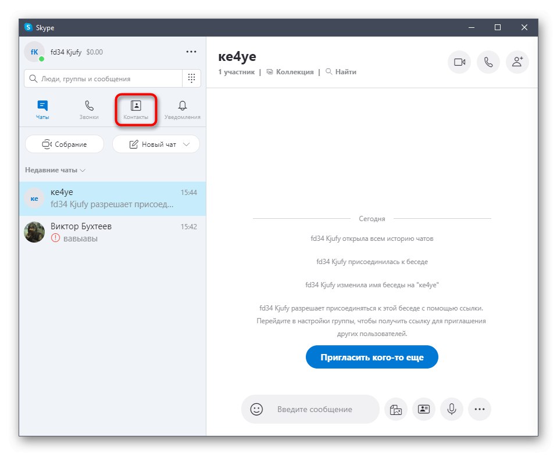Open the emoji picker in the message bar
This screenshot has width=557, height=455.
click(255, 409)
